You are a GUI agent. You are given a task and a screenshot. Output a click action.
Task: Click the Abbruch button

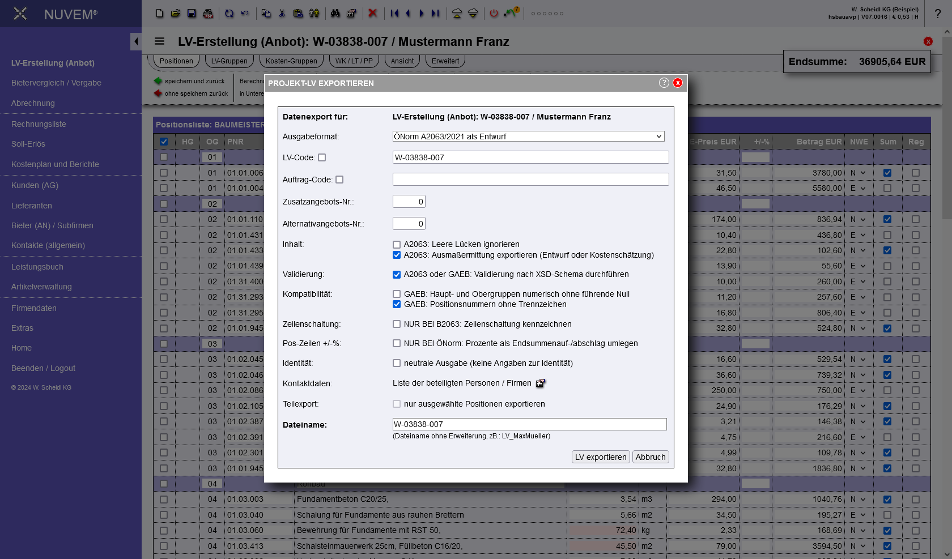[x=650, y=457]
